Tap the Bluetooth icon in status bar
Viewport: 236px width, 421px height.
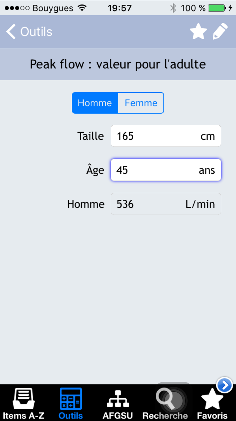click(173, 8)
